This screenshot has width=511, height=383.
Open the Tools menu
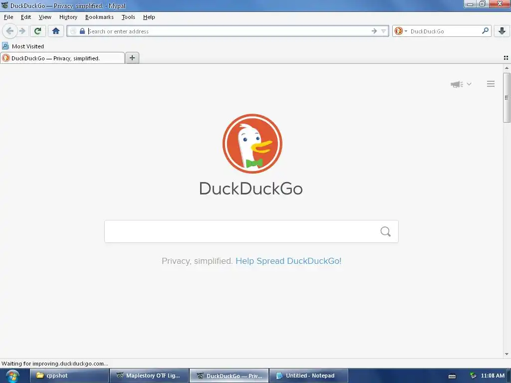[128, 17]
